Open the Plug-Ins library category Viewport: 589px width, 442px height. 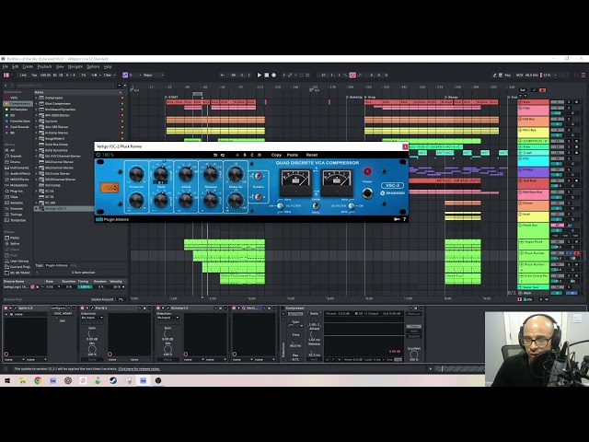click(x=17, y=192)
